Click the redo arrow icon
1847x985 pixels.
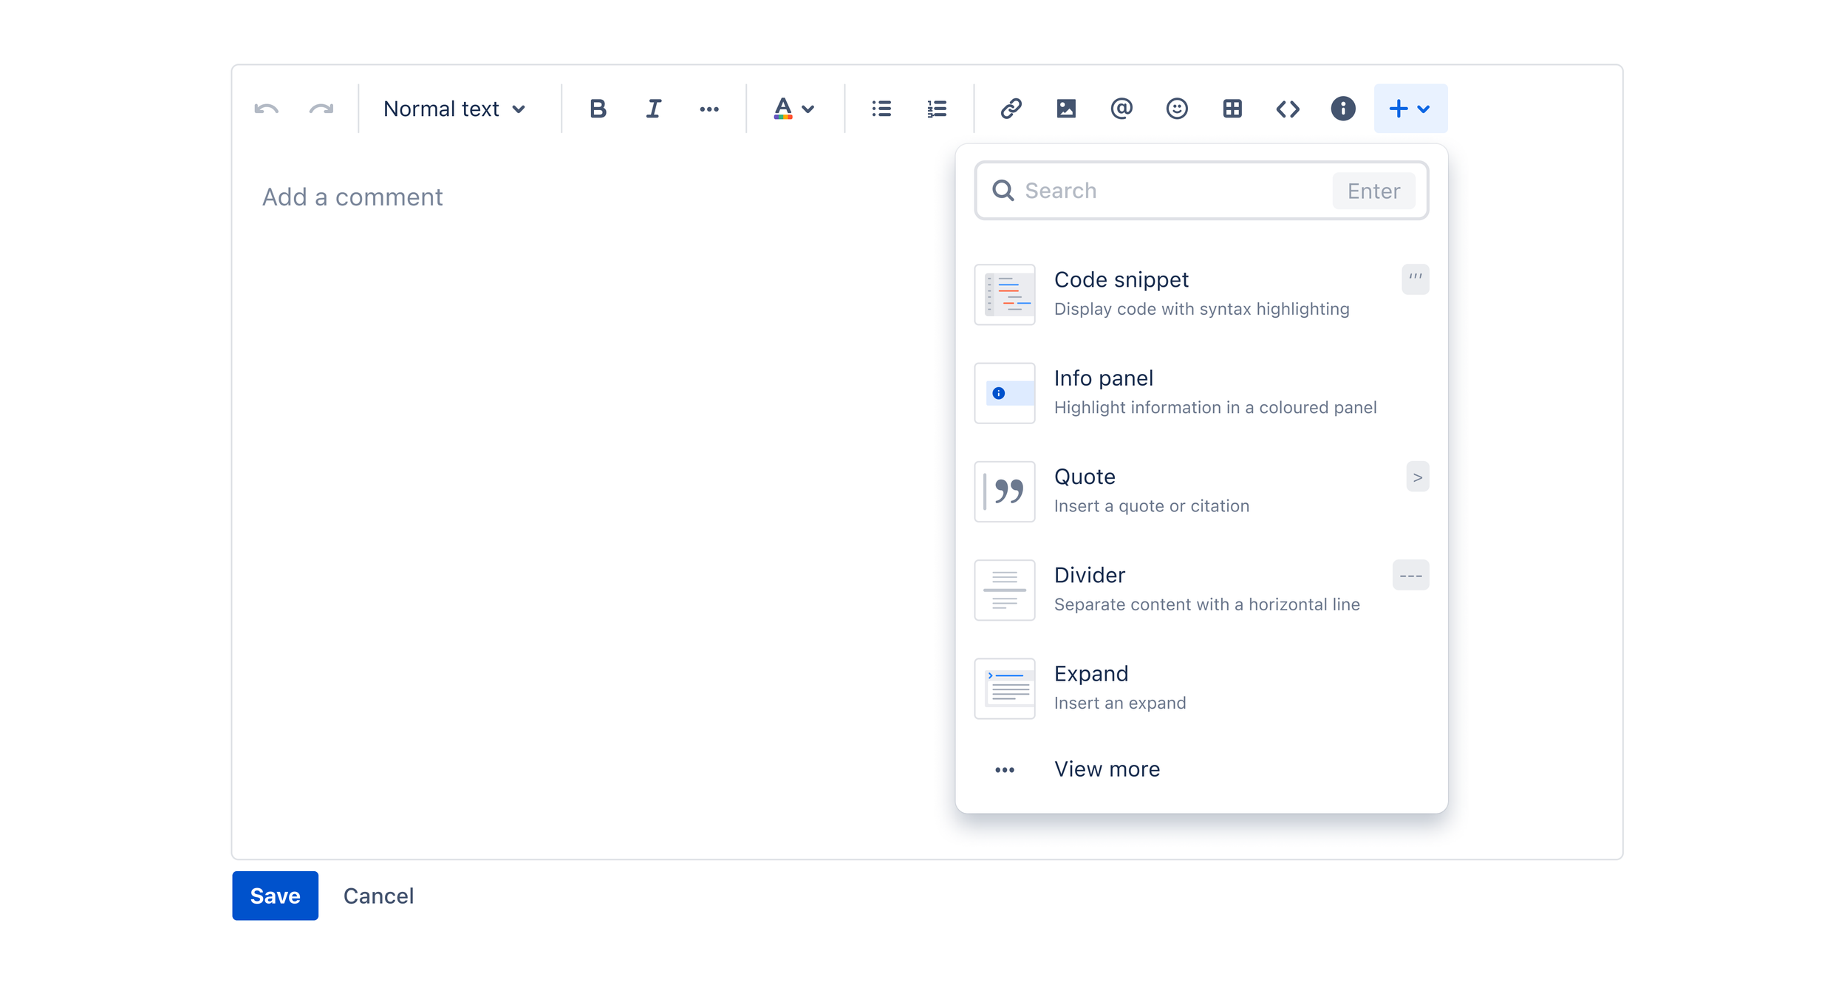coord(321,109)
